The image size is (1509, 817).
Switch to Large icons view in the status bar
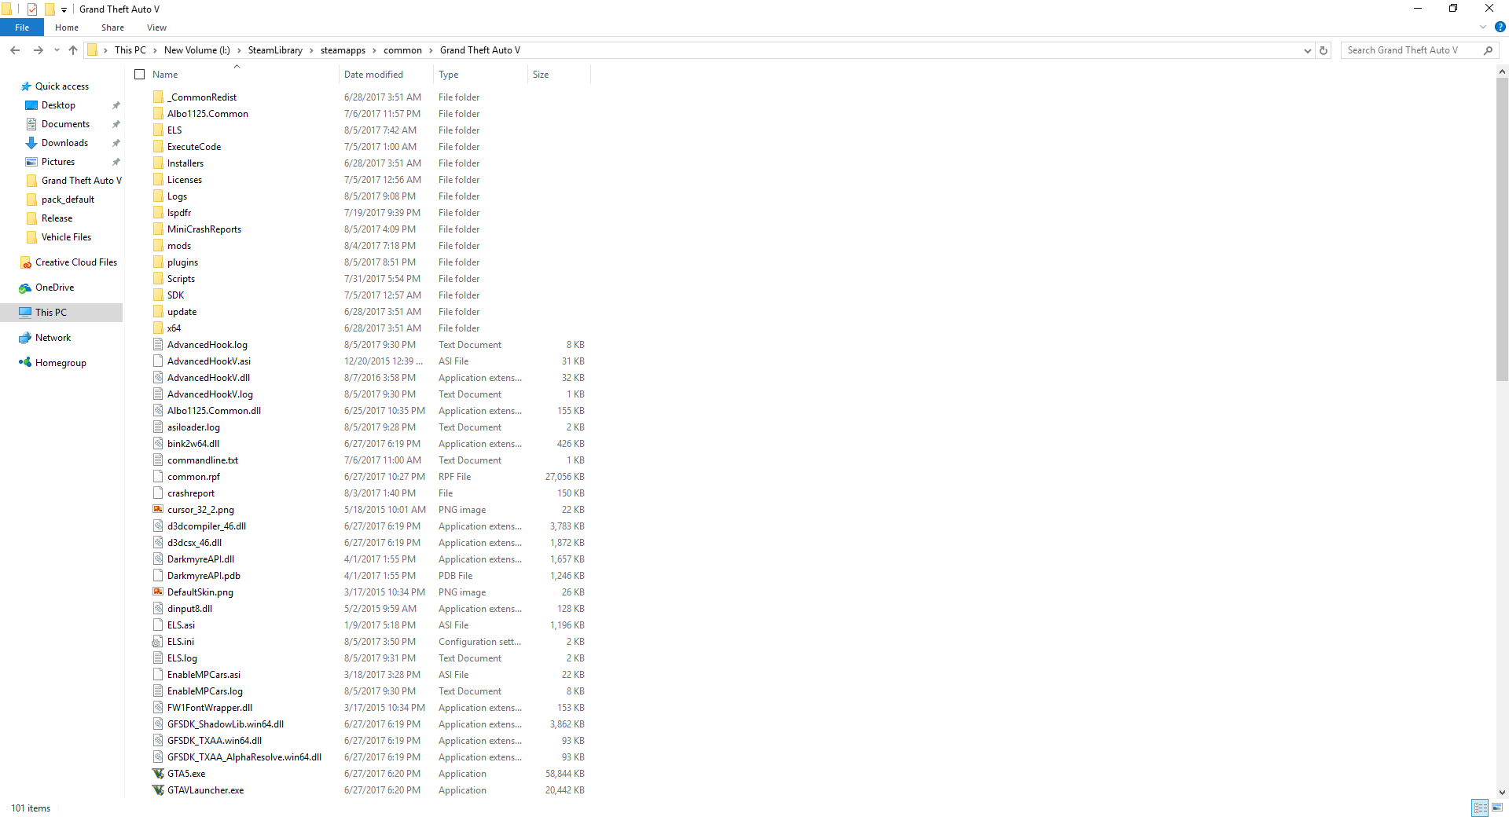[1497, 808]
